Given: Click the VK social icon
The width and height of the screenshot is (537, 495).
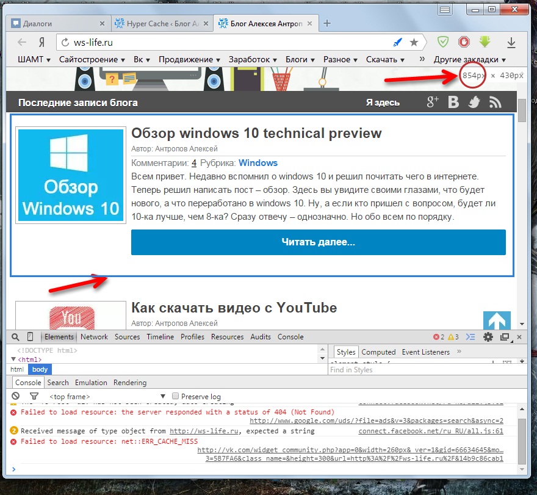Looking at the screenshot, I should pyautogui.click(x=453, y=102).
